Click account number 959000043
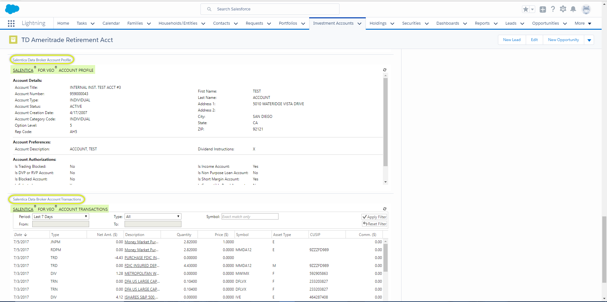The width and height of the screenshot is (607, 302). pos(79,94)
